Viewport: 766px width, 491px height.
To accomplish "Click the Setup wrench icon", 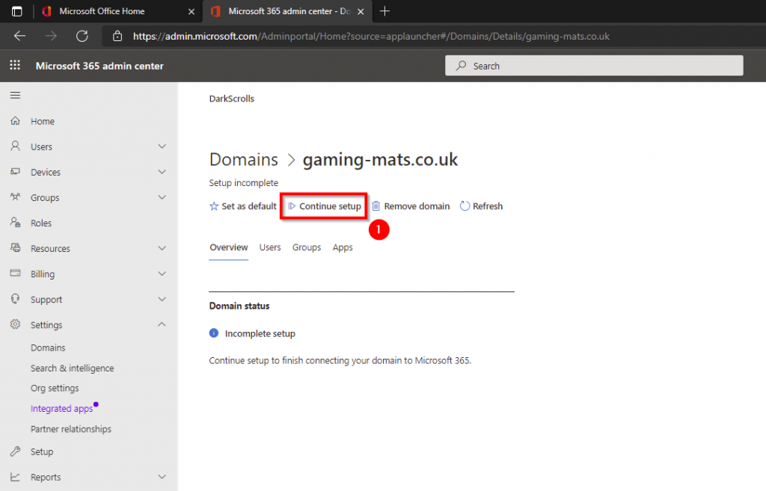I will 15,451.
